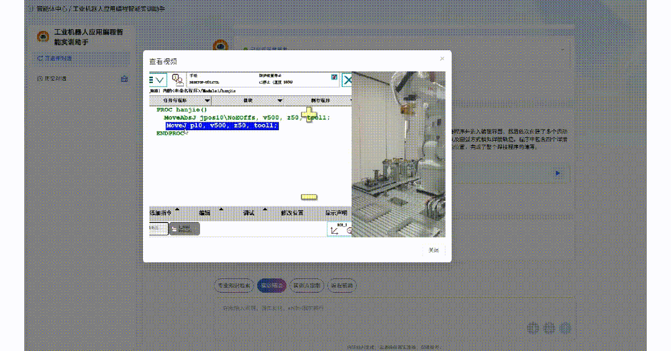Click the robot video thumbnail
This screenshot has width=671, height=351.
398,154
